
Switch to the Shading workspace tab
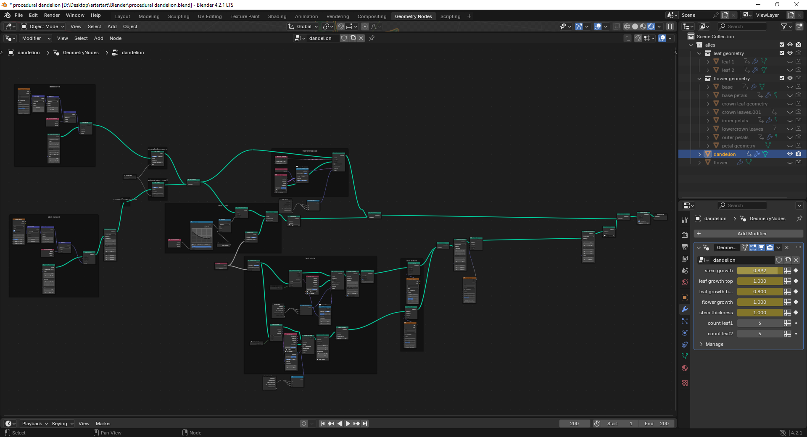[277, 16]
